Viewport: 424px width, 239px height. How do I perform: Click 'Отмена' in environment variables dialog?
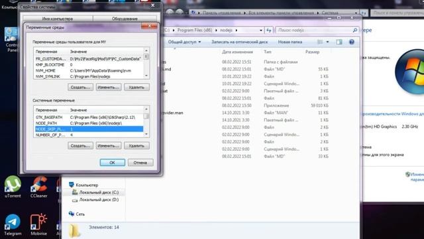(140, 163)
